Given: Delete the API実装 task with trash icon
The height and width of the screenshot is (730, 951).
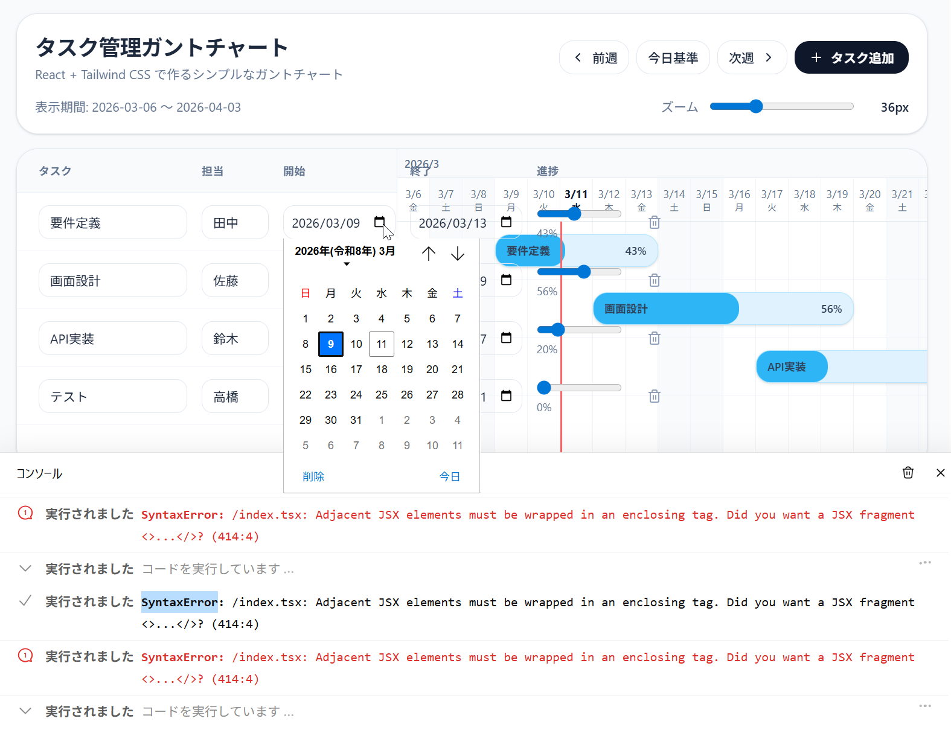Looking at the screenshot, I should tap(655, 338).
